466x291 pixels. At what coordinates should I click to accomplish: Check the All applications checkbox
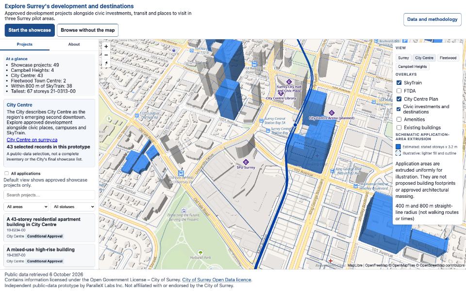click(x=6, y=174)
